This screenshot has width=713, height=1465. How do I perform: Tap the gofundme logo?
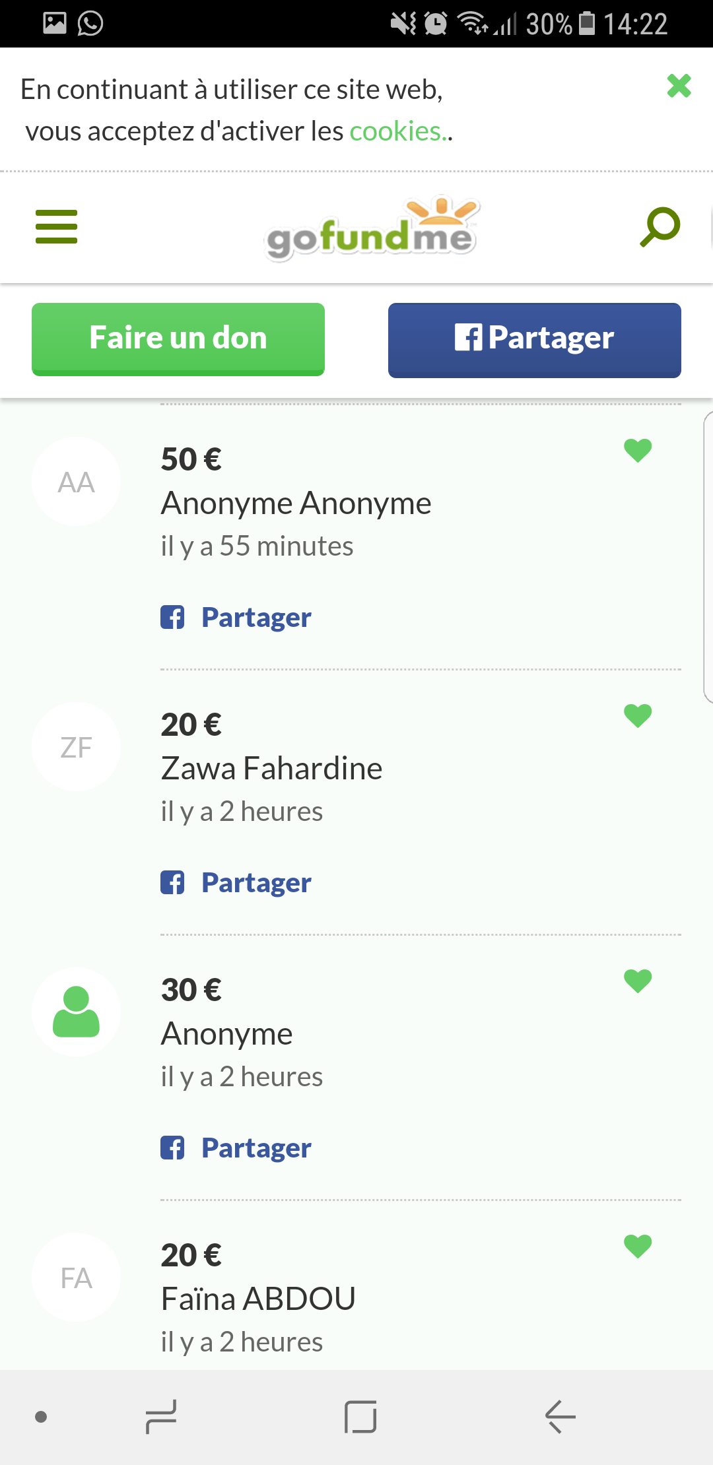tap(372, 229)
